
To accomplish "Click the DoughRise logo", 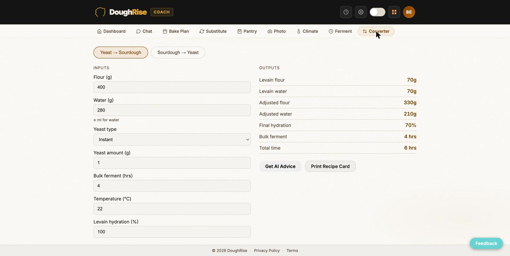I will tap(121, 12).
